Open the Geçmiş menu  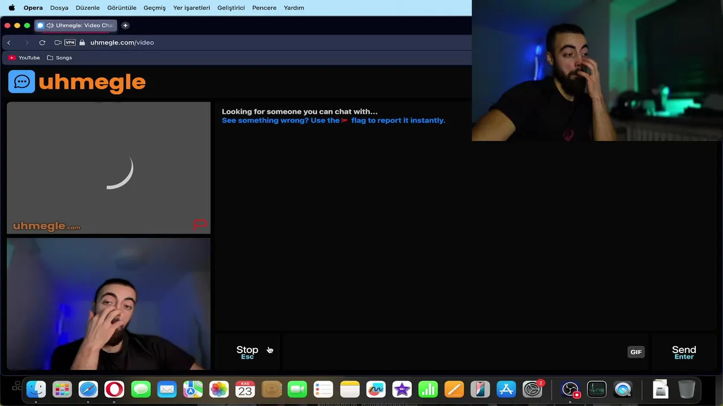point(155,8)
